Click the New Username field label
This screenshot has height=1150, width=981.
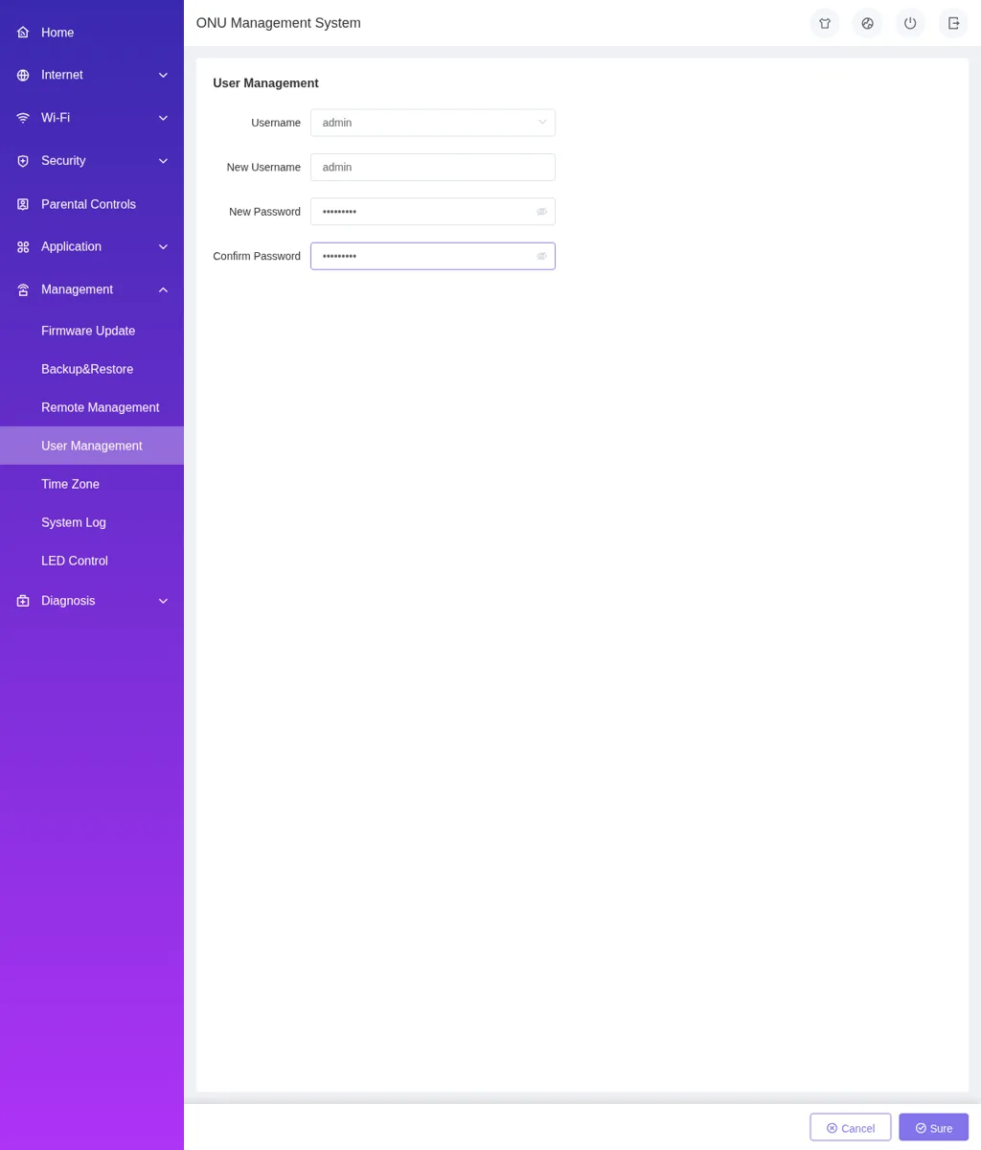pyautogui.click(x=263, y=167)
